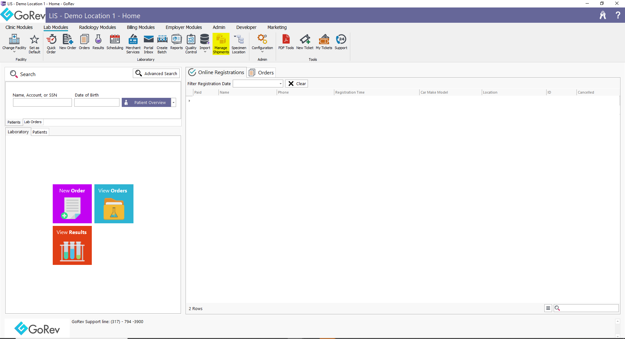Open the Developer ribbon tab
Image resolution: width=625 pixels, height=339 pixels.
[246, 27]
